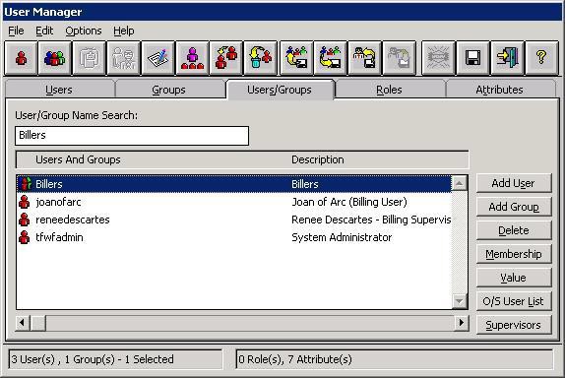Click the grayed-out two persons toolbar icon
Image resolution: width=565 pixels, height=378 pixels.
(123, 58)
